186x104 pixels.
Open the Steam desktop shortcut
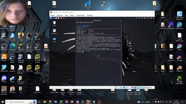click(x=12, y=79)
